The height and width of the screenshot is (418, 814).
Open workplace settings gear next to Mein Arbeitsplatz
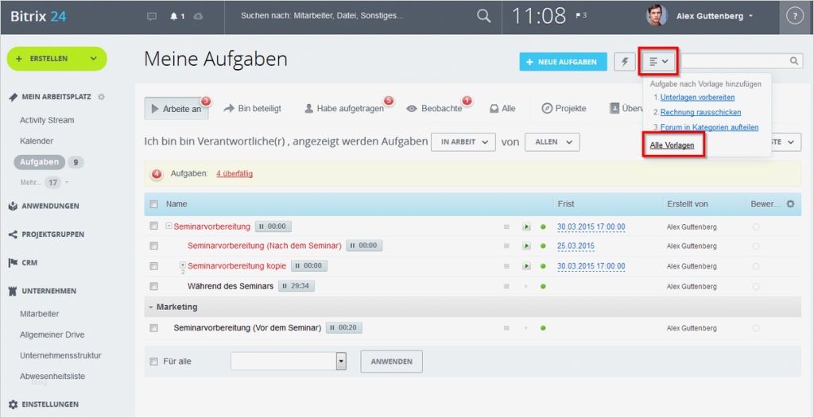click(x=101, y=97)
